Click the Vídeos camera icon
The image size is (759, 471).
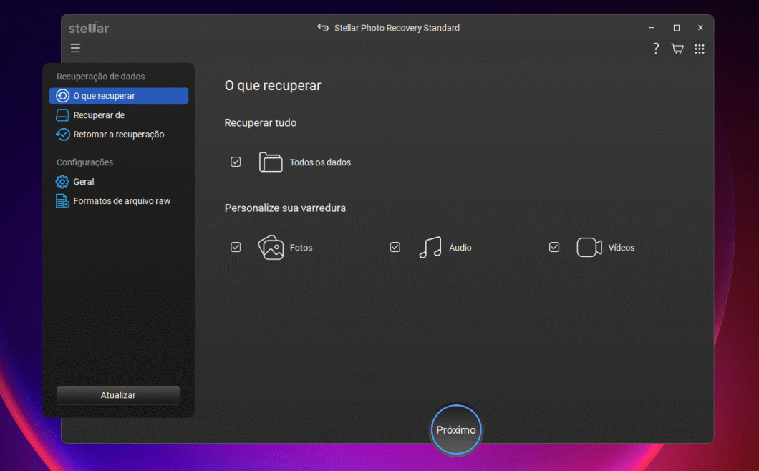click(x=589, y=248)
